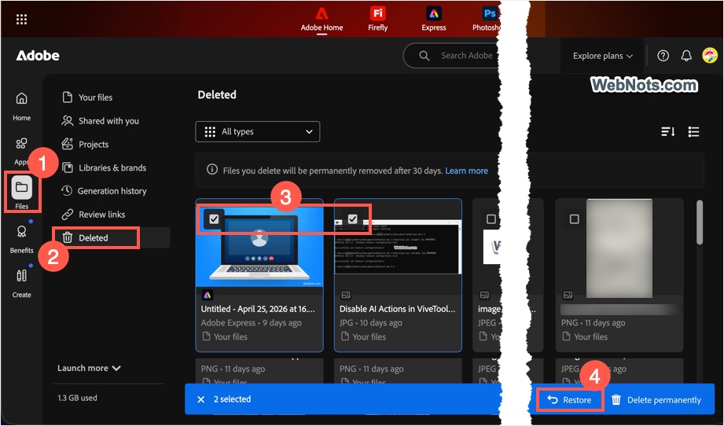724x426 pixels.
Task: Open Shared with you section
Action: tap(100, 121)
